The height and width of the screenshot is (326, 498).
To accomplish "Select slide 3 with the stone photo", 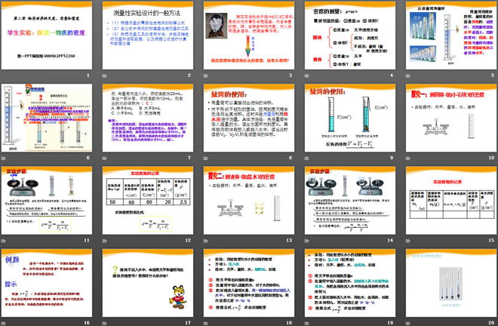I will [x=249, y=35].
